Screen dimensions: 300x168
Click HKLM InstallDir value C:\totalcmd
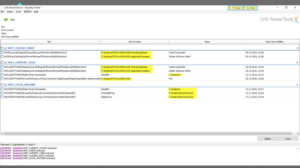click(175, 89)
